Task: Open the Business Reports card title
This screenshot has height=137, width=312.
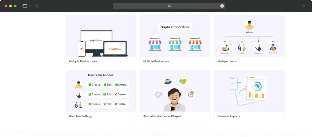Action: [x=229, y=116]
